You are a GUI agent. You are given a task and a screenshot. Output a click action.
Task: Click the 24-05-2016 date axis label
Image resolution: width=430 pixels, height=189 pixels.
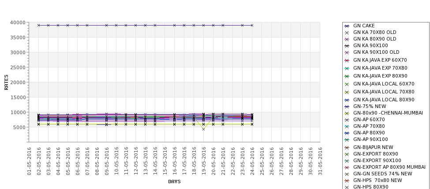tap(252, 161)
